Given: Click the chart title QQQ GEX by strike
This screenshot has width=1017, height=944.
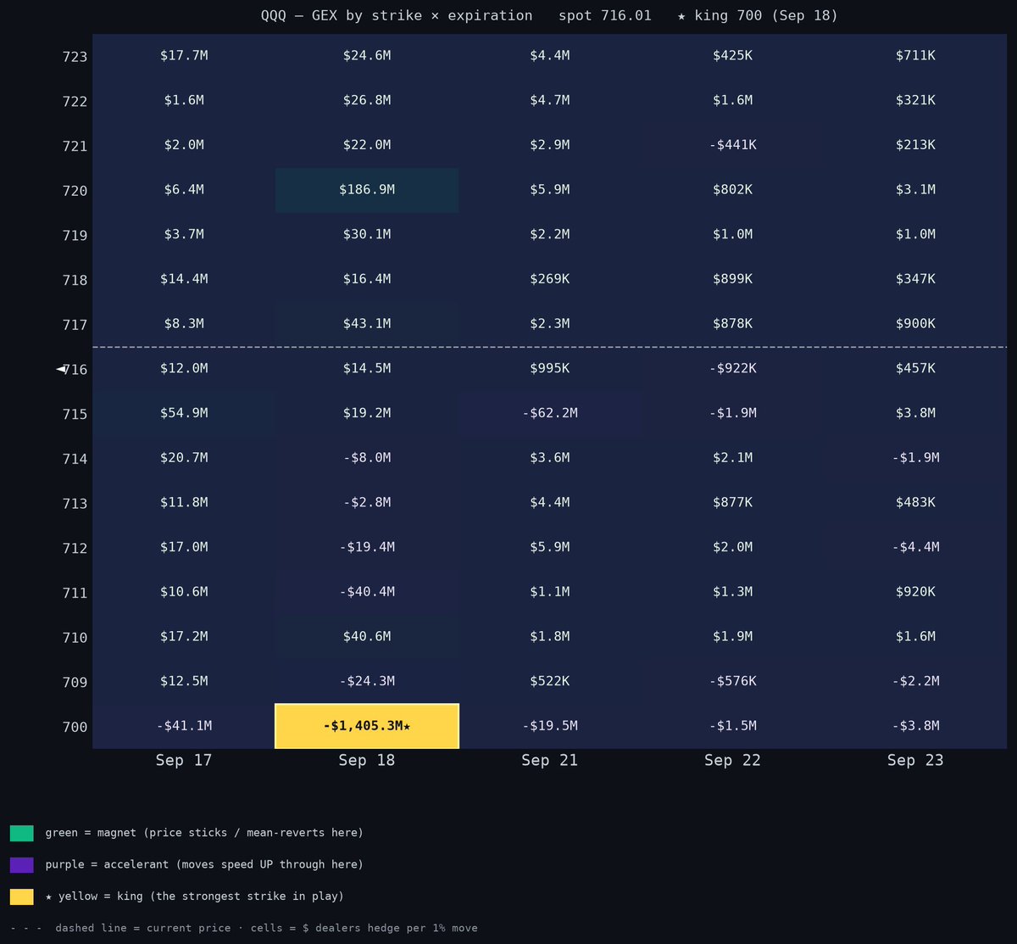Looking at the screenshot, I should point(397,16).
